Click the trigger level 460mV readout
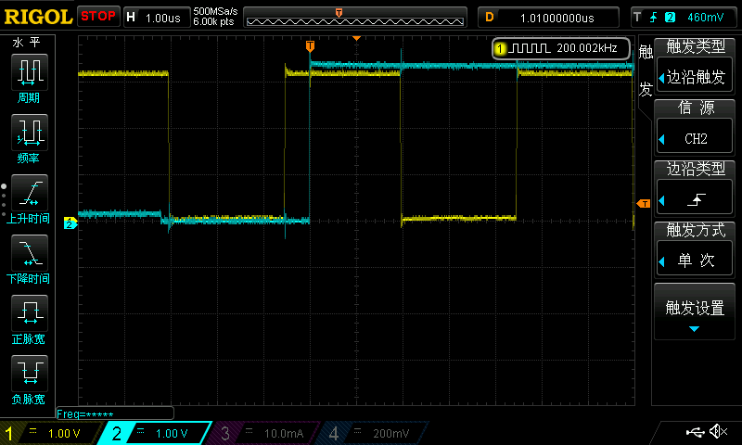Viewport: 742px width, 445px height. (x=705, y=18)
